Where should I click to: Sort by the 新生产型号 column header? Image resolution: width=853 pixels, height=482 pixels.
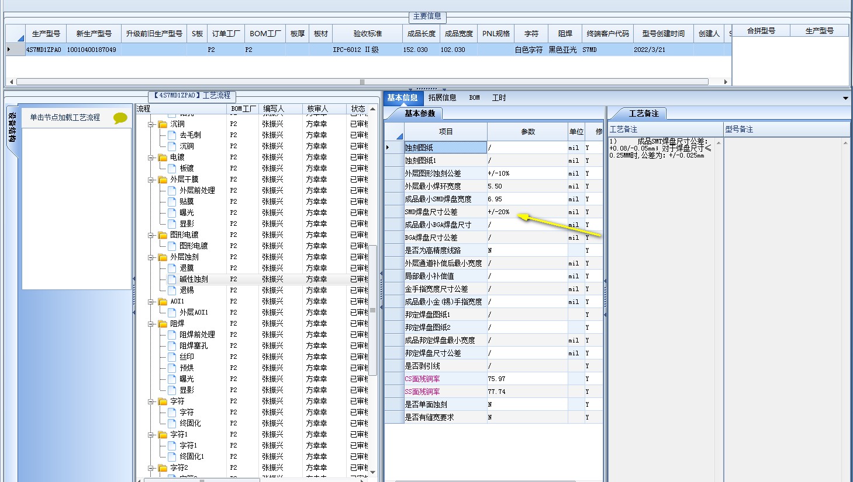94,33
